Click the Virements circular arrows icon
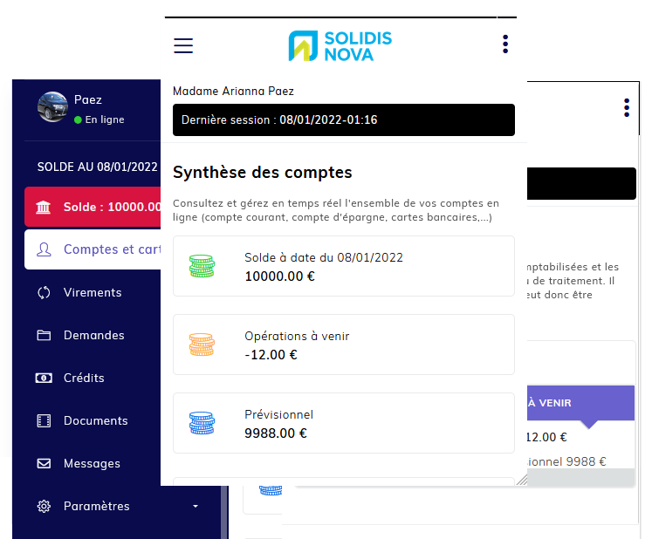652x539 pixels. pos(44,293)
